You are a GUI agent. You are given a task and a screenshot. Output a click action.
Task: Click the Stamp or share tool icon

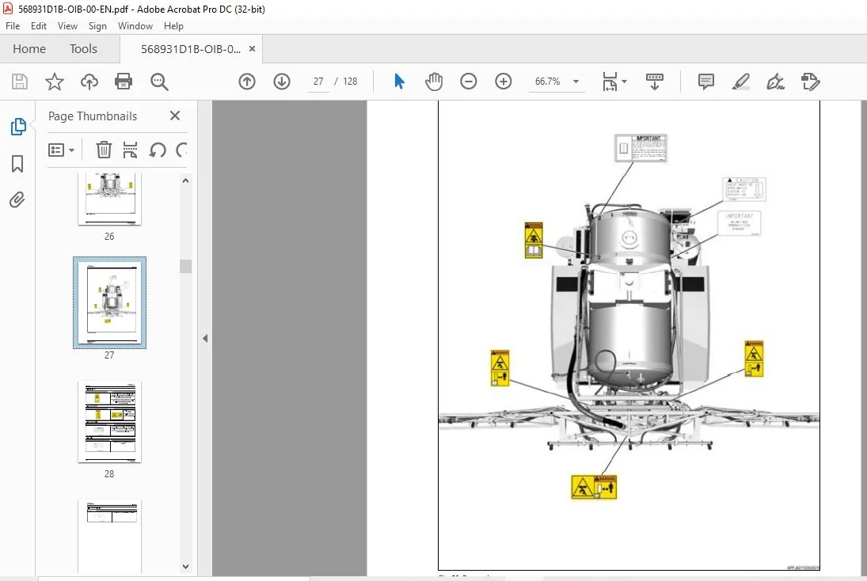(x=810, y=82)
